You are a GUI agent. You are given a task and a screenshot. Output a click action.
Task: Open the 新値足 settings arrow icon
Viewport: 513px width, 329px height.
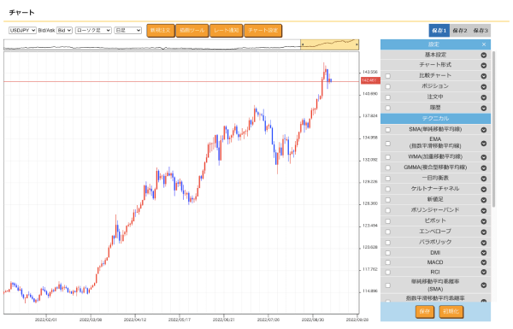pyautogui.click(x=484, y=200)
